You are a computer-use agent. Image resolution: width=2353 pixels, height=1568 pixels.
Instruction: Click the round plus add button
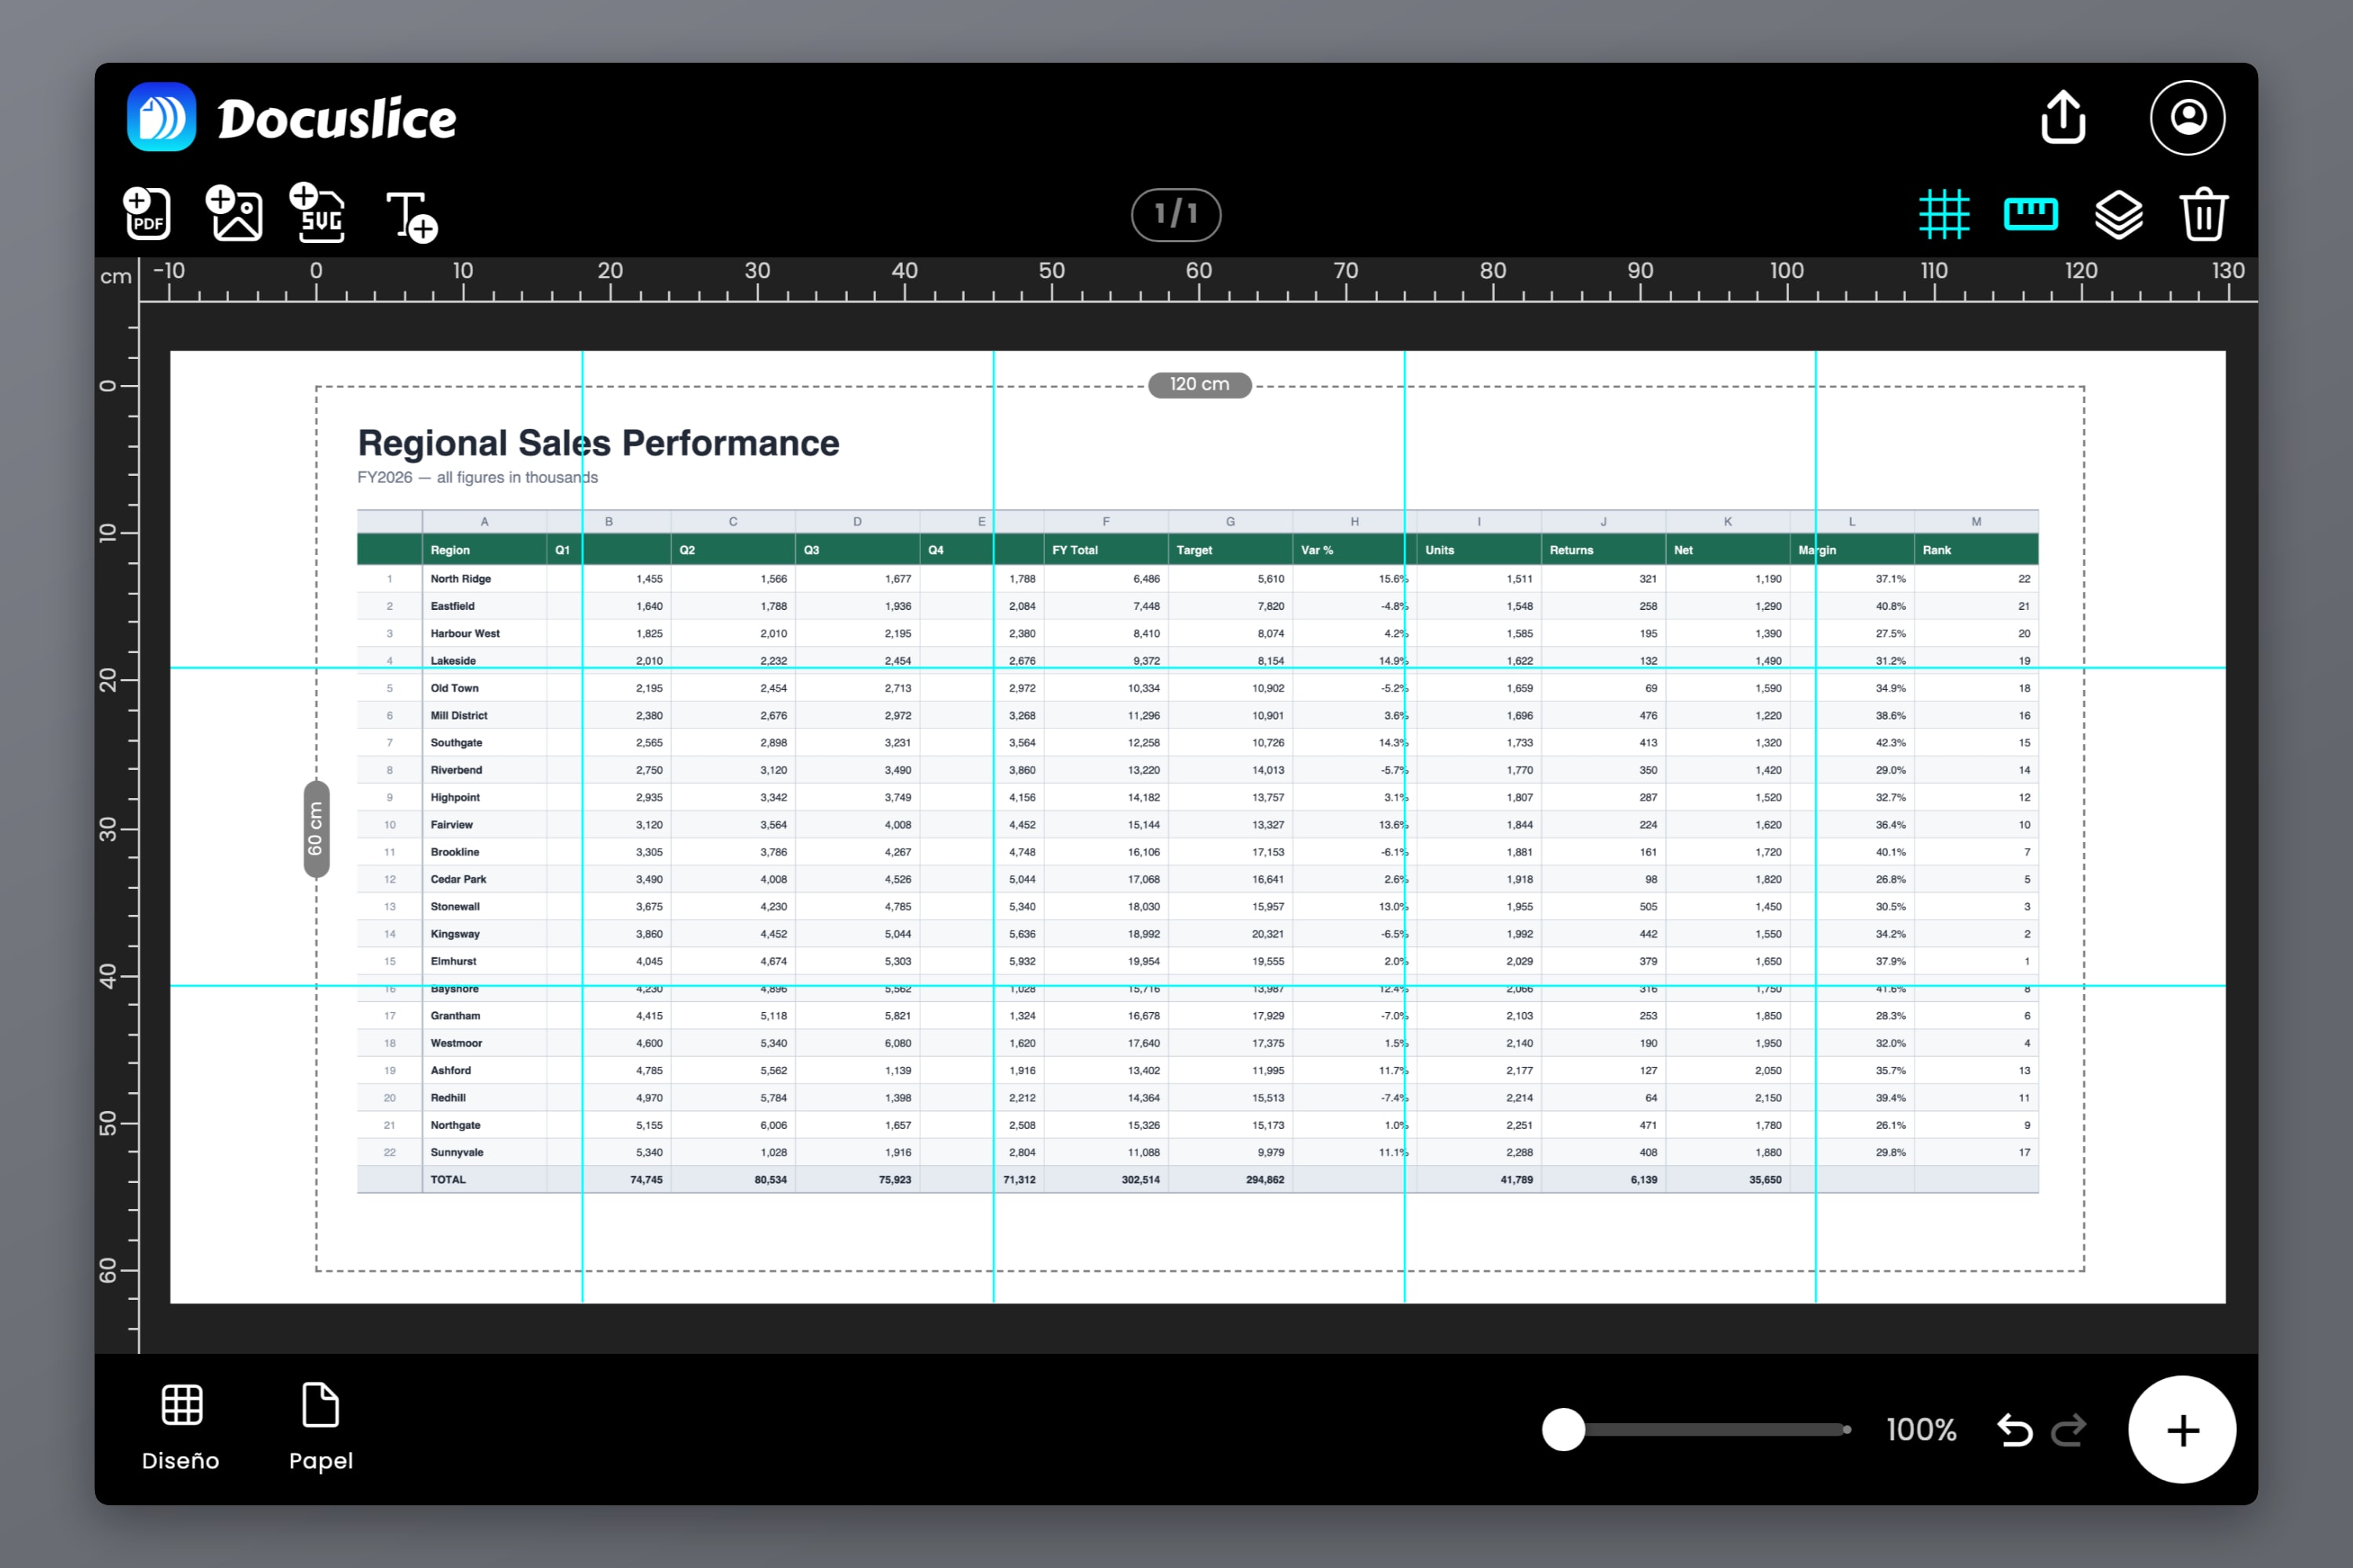[2182, 1430]
